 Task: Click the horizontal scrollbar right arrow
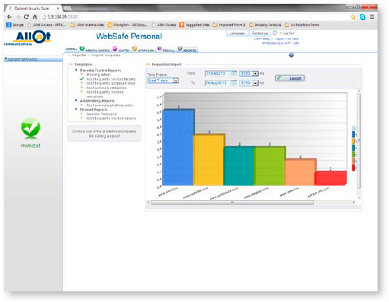[353, 202]
